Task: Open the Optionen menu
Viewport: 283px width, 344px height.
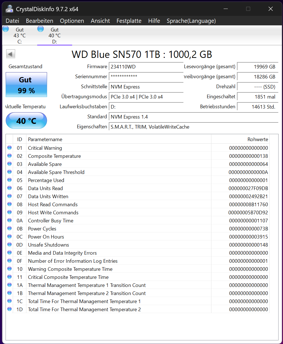Action: tap(72, 21)
